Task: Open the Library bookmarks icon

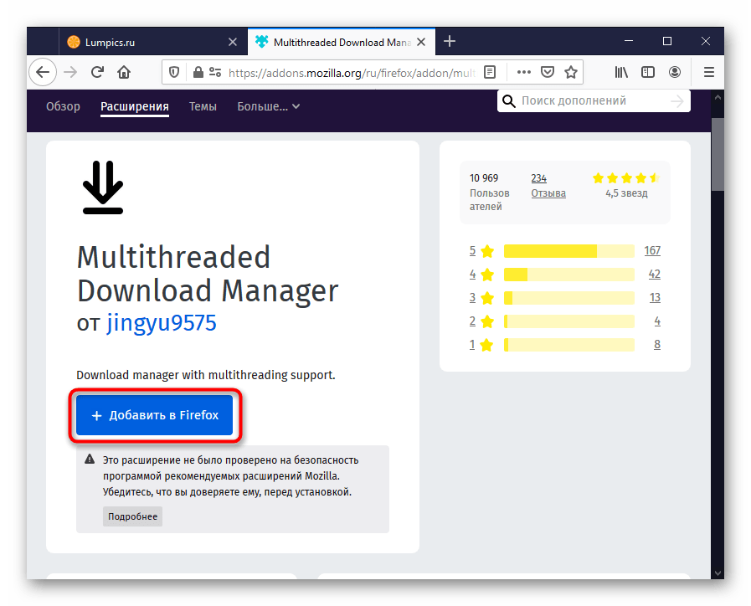Action: 621,72
